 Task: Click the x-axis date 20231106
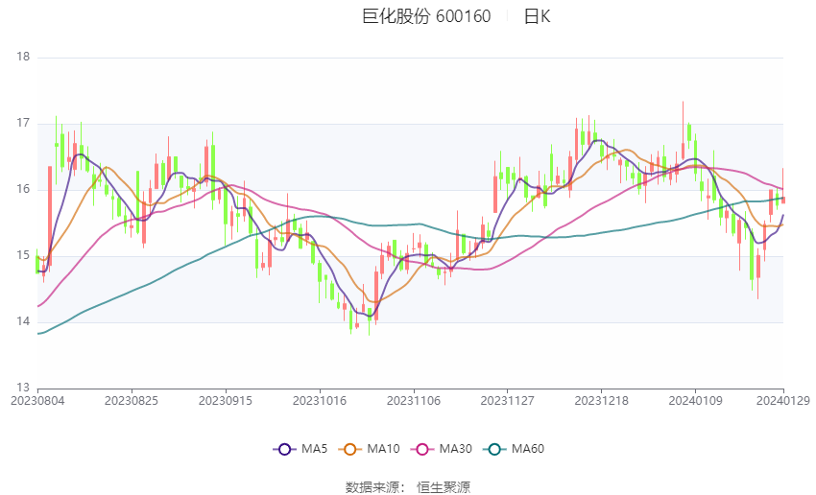coord(414,401)
